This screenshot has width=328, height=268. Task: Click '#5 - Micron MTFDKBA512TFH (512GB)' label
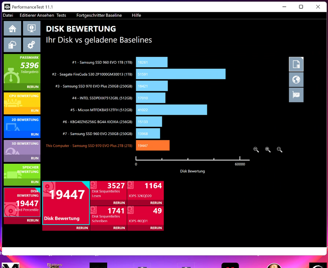(x=101, y=110)
